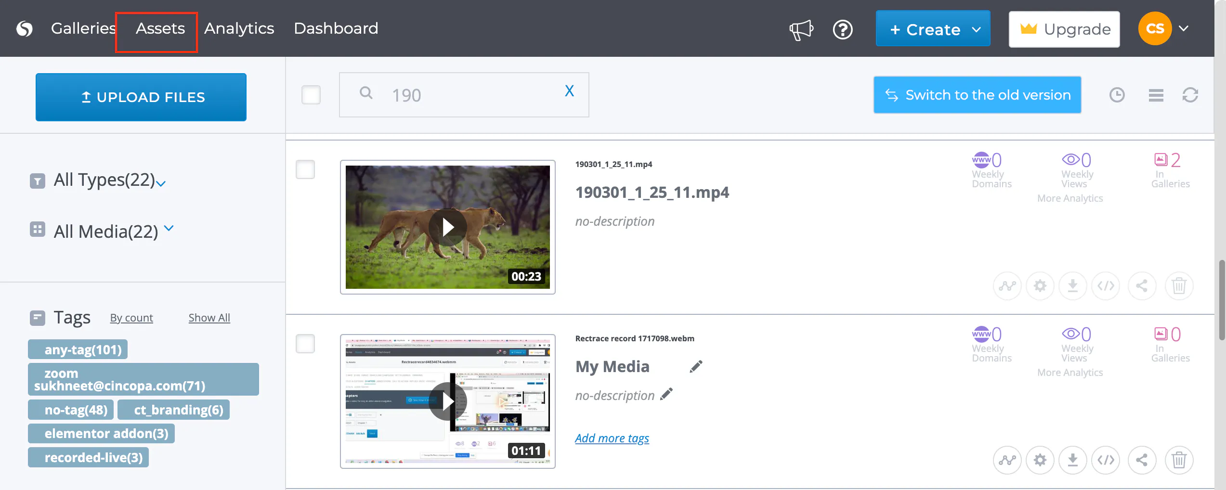The width and height of the screenshot is (1226, 490).
Task: Clear the search with the X
Action: pos(569,91)
